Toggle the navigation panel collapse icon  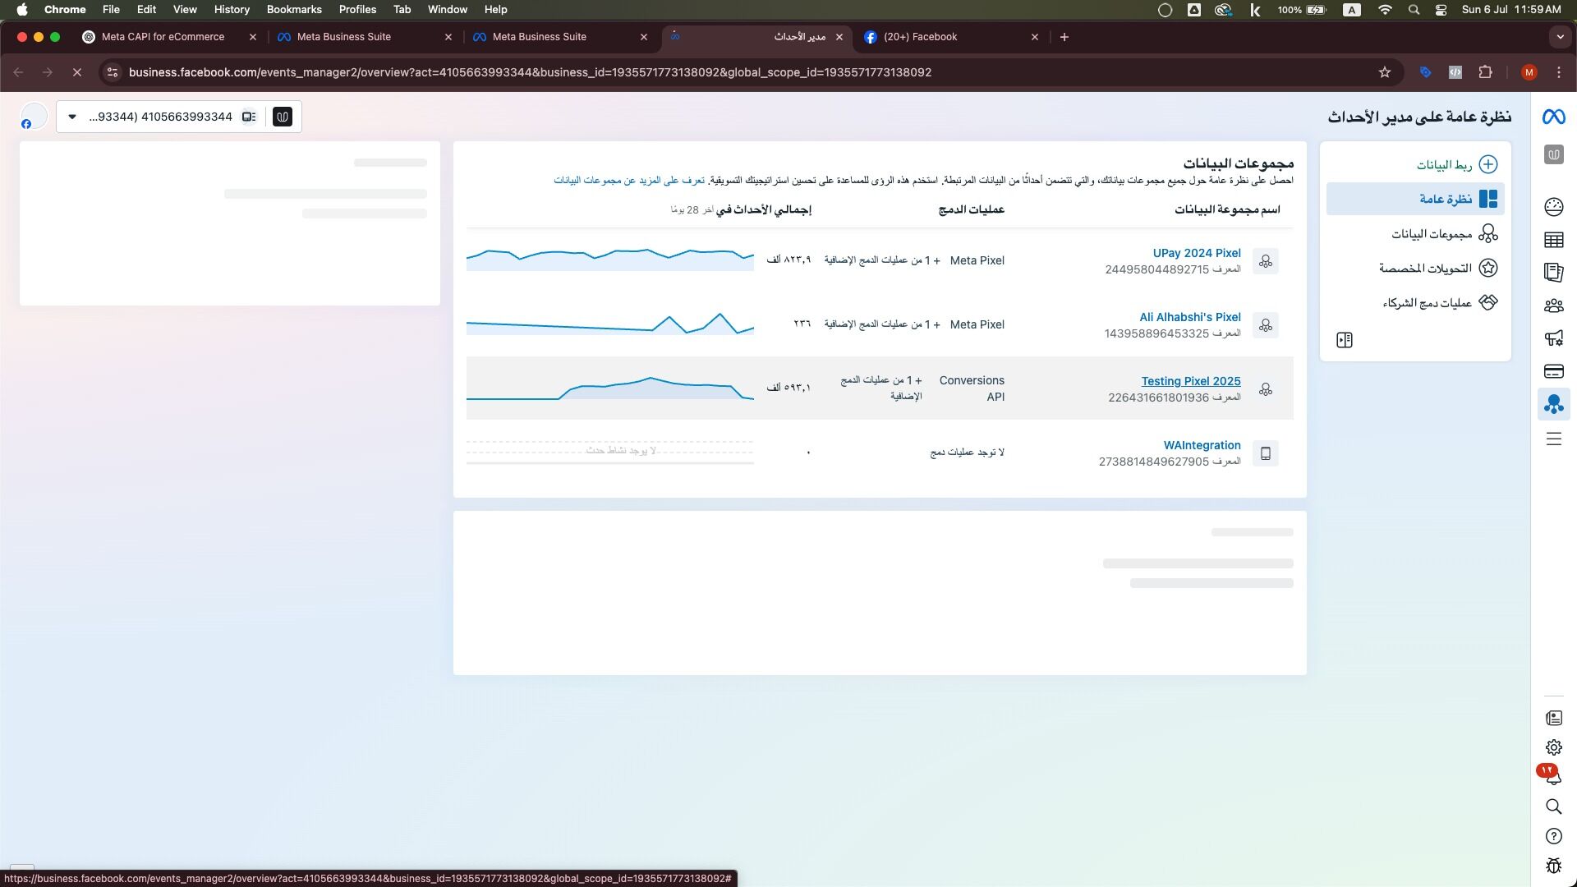coord(1345,340)
